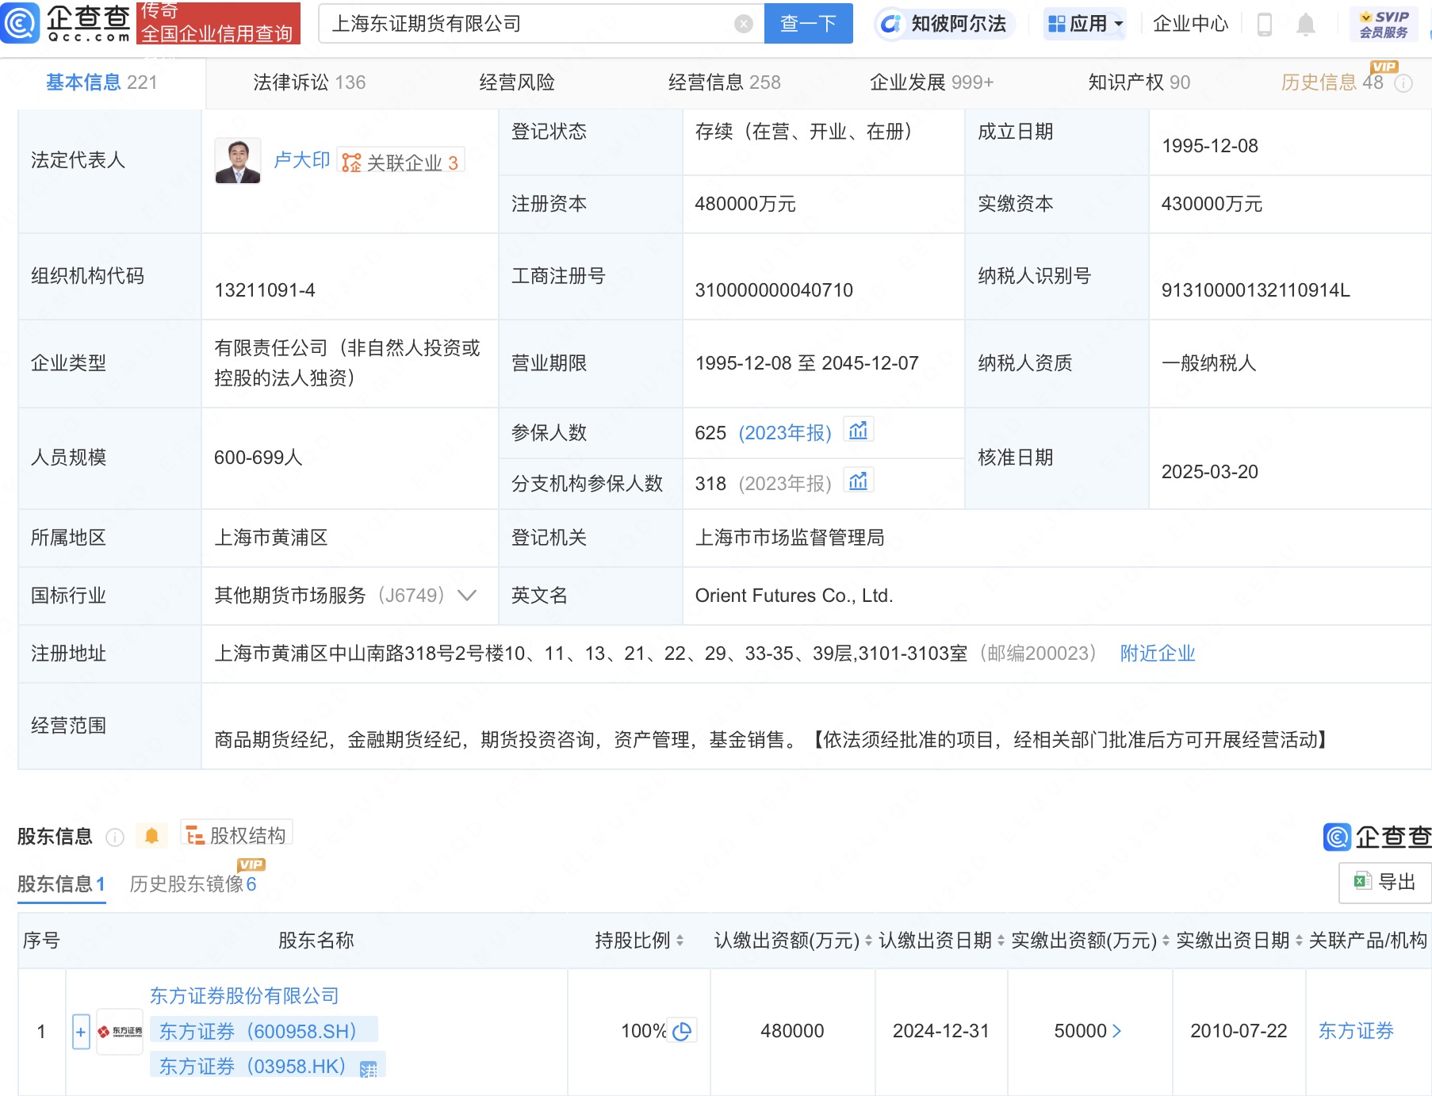The height and width of the screenshot is (1096, 1432).
Task: Click the shareholder alert bell icon
Action: 151,836
